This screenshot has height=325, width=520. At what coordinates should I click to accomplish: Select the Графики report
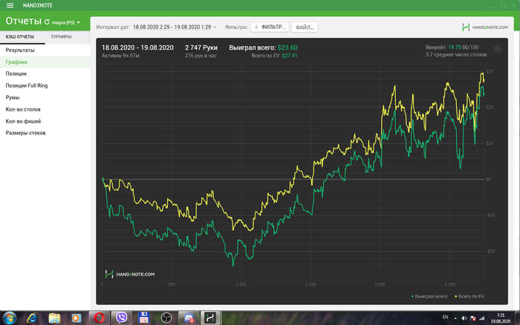coord(45,62)
